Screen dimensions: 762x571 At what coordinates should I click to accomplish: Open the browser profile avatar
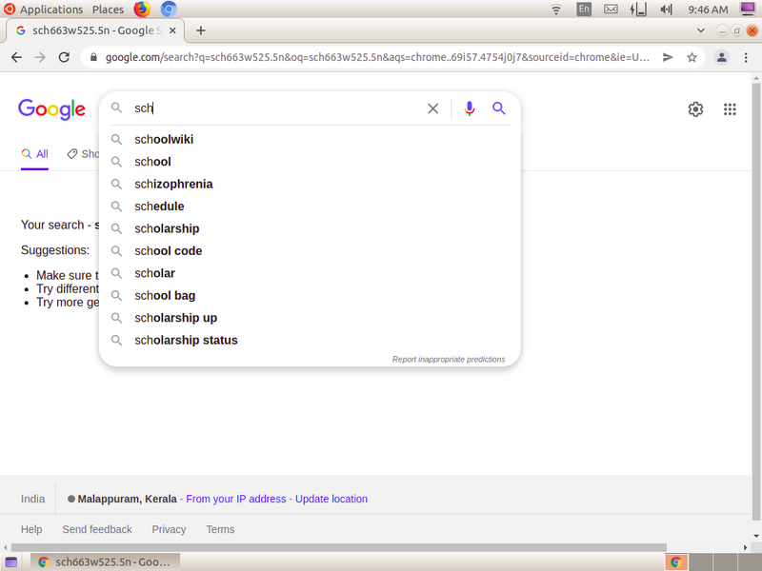pyautogui.click(x=719, y=57)
